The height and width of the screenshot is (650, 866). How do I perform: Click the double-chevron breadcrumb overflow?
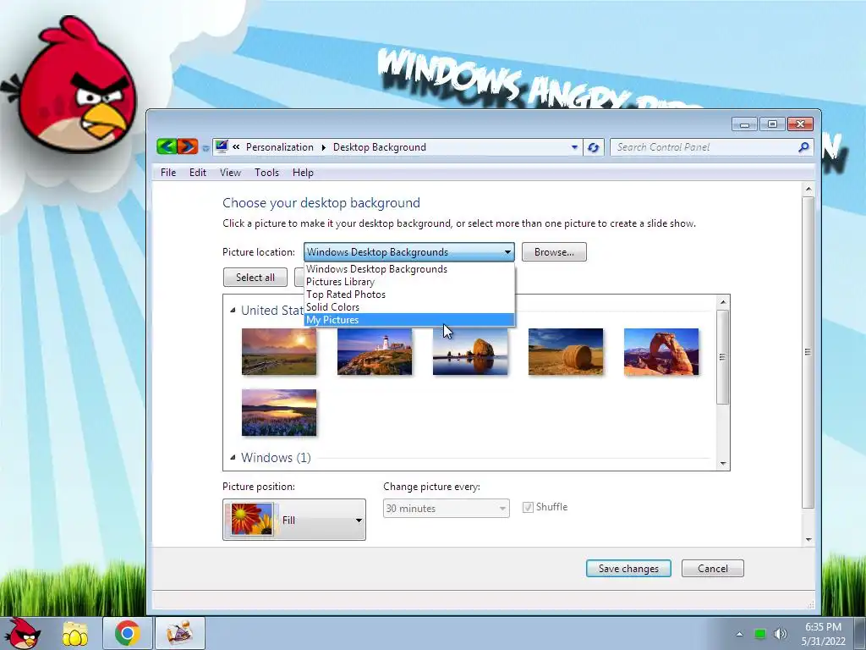pyautogui.click(x=237, y=147)
